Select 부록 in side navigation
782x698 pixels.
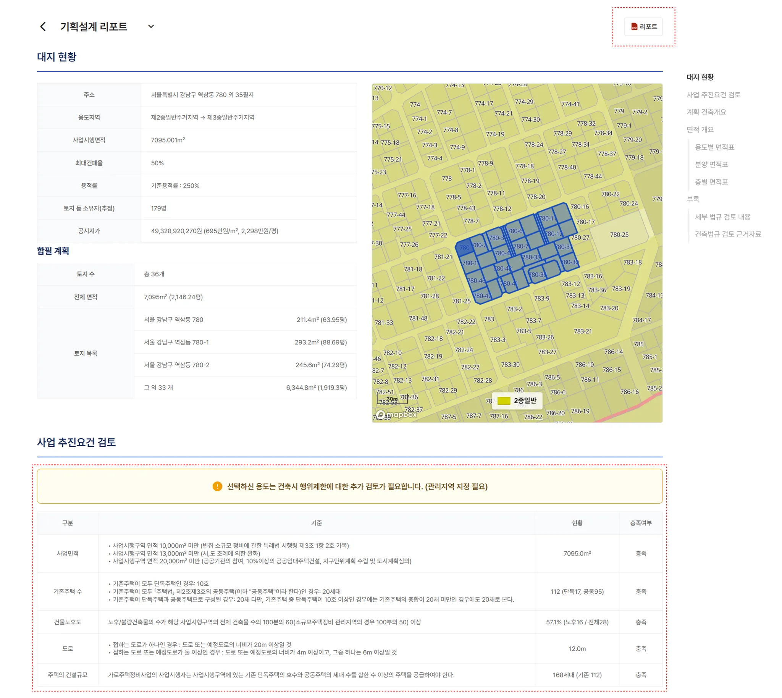(x=693, y=199)
